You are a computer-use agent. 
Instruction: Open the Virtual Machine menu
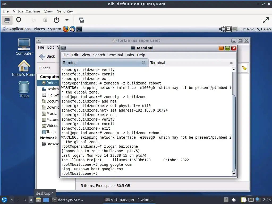(26, 11)
